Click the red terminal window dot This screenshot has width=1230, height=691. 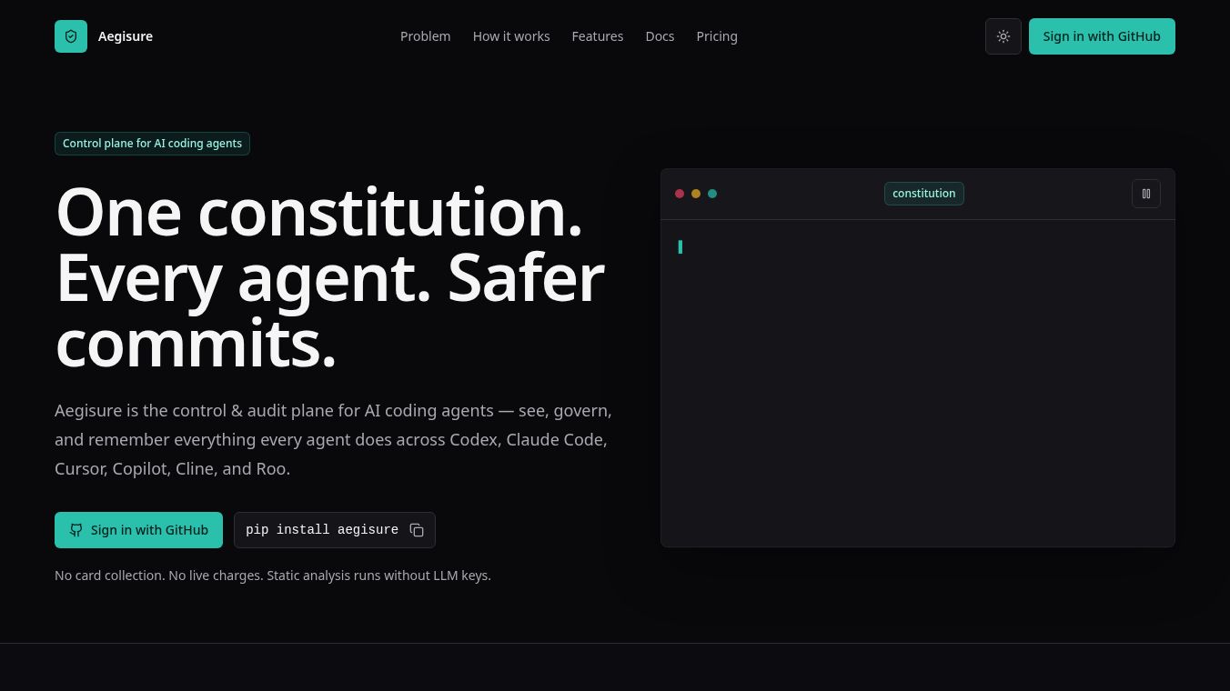point(680,194)
